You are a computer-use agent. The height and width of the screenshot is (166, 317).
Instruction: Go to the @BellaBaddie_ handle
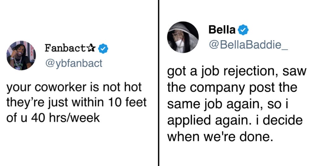[245, 45]
